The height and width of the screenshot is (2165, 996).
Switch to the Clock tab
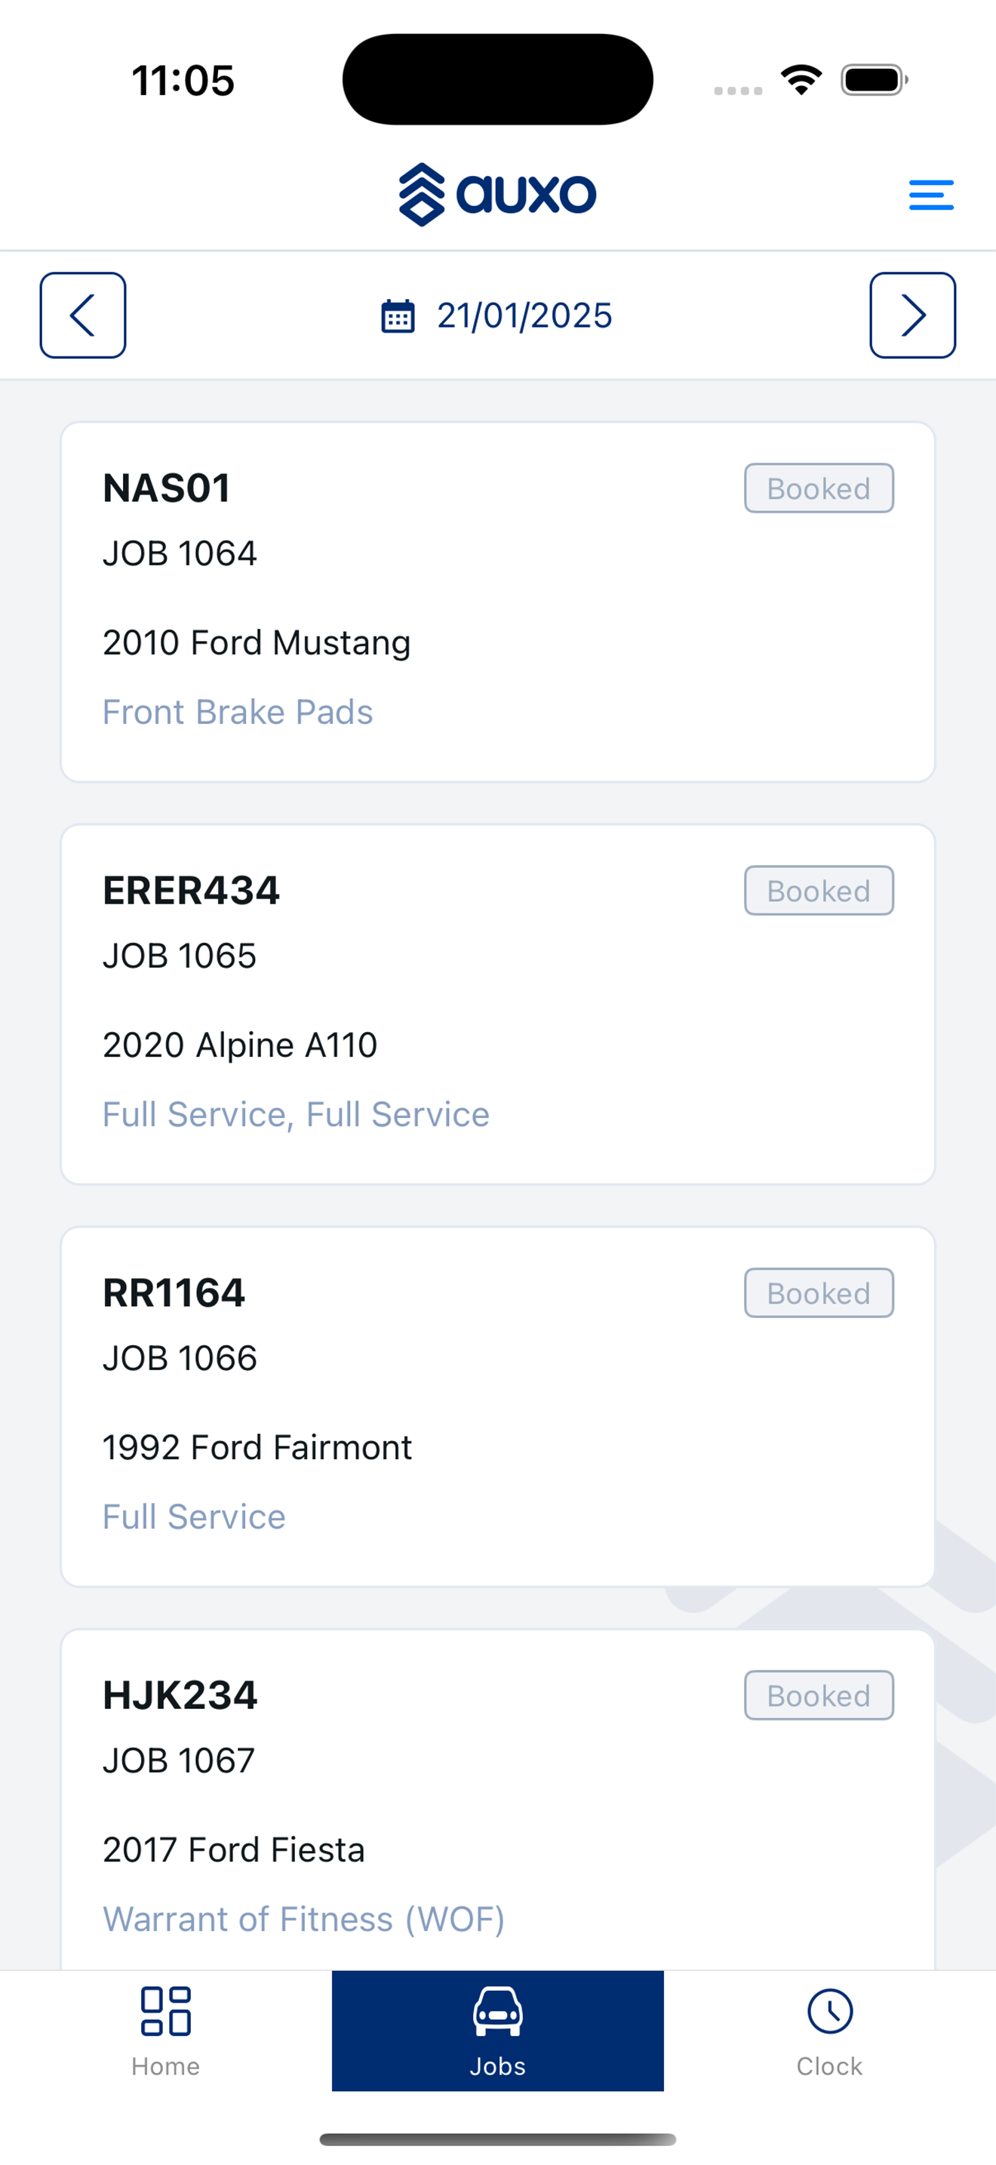(x=830, y=2031)
